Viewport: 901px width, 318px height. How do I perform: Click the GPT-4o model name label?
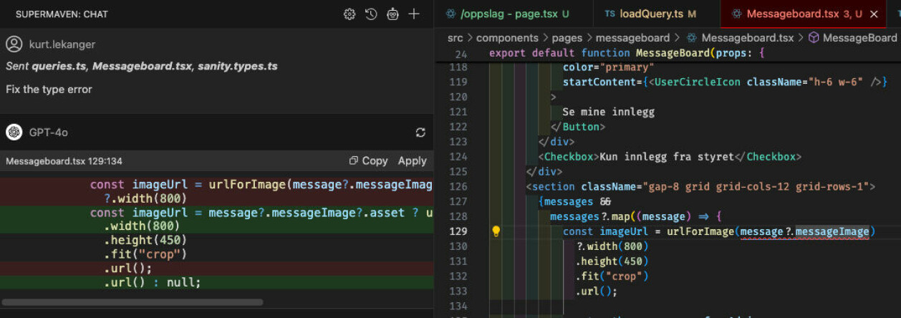point(49,132)
